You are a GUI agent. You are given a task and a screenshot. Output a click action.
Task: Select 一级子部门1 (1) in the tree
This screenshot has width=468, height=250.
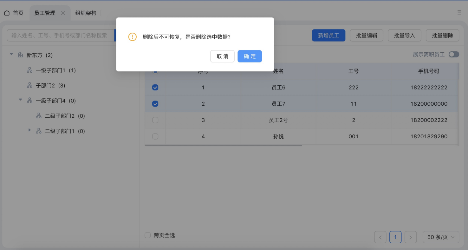pos(56,70)
